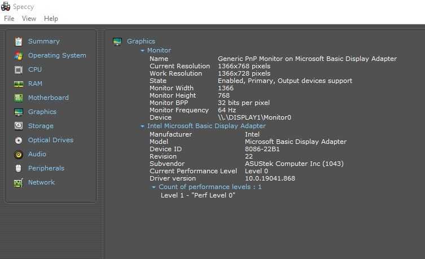Click the Optical Drives disc icon
Screen dimensions: 425x259
[19, 140]
